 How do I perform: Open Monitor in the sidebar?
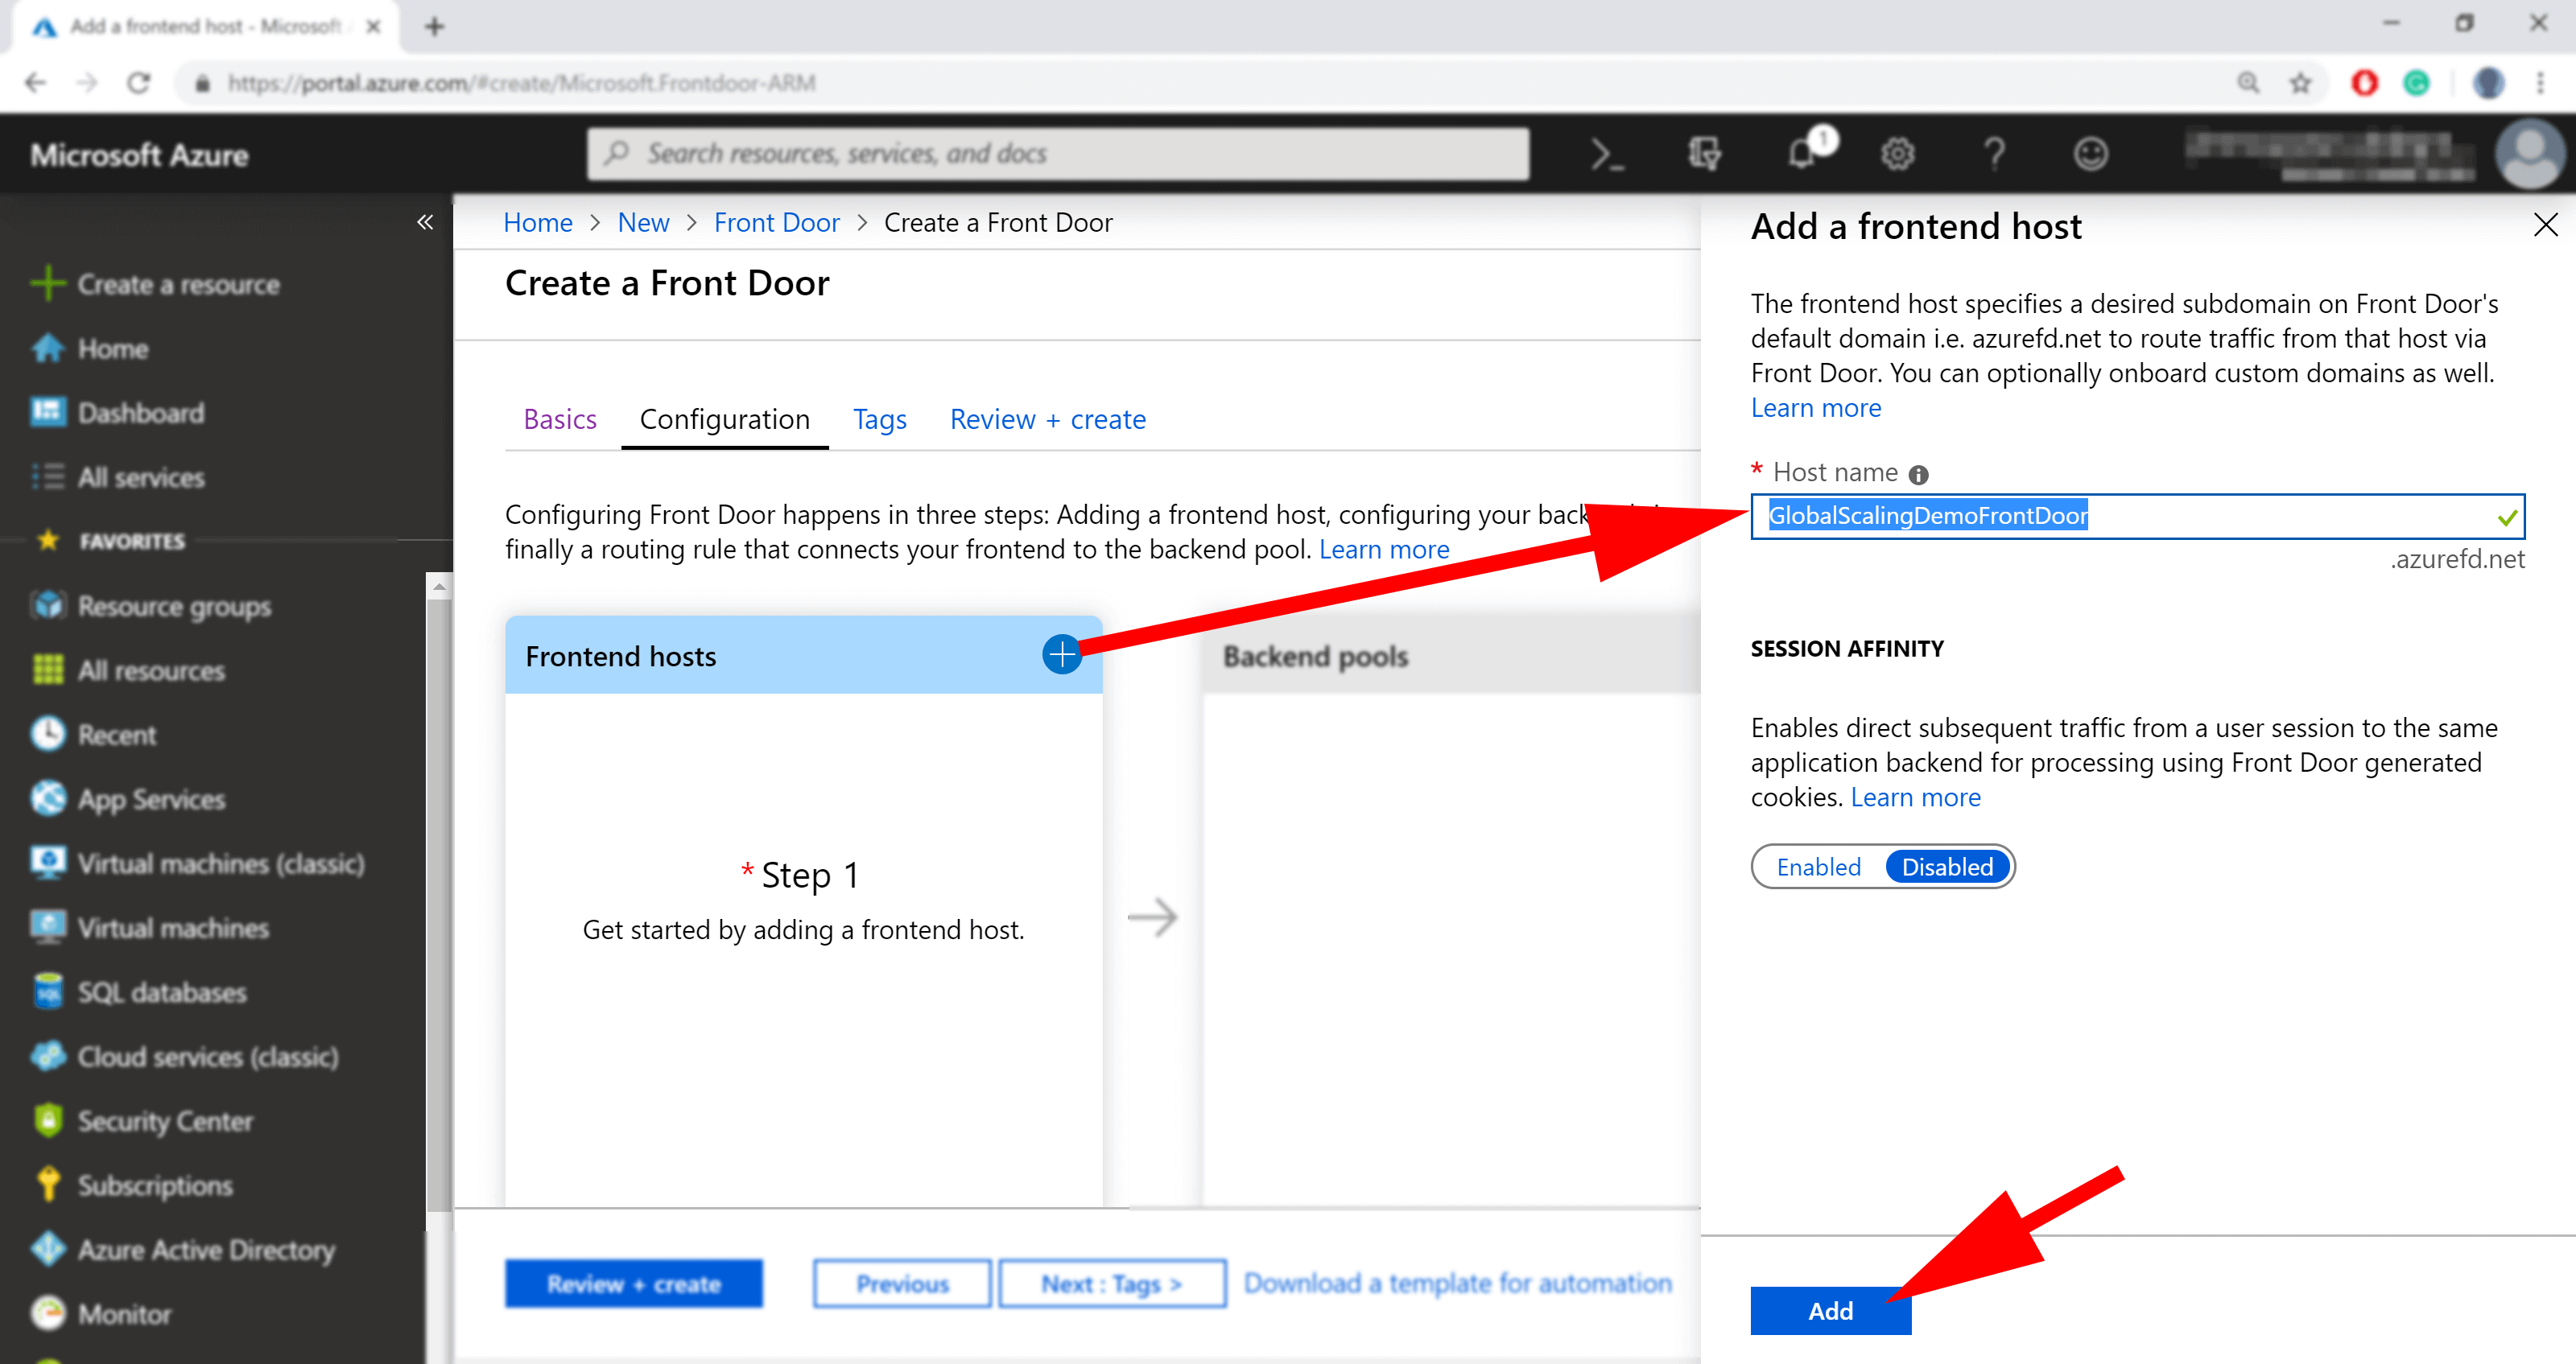click(124, 1314)
